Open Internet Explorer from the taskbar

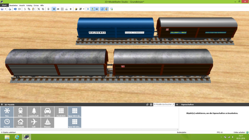[17, 137]
